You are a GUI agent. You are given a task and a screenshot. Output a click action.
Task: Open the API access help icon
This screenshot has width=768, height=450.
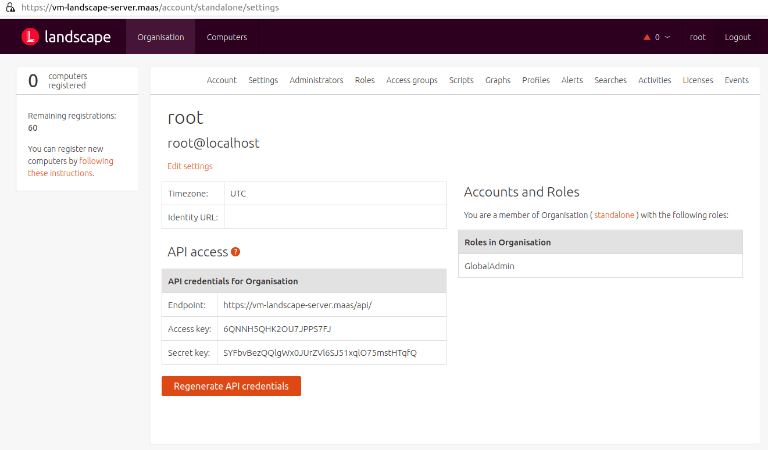235,252
